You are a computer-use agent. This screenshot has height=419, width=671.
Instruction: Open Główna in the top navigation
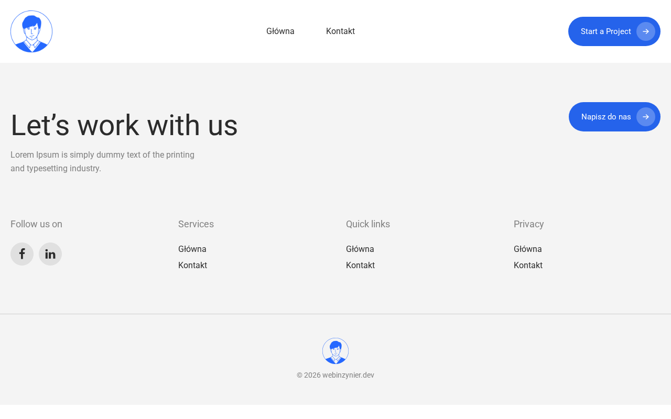coord(280,31)
